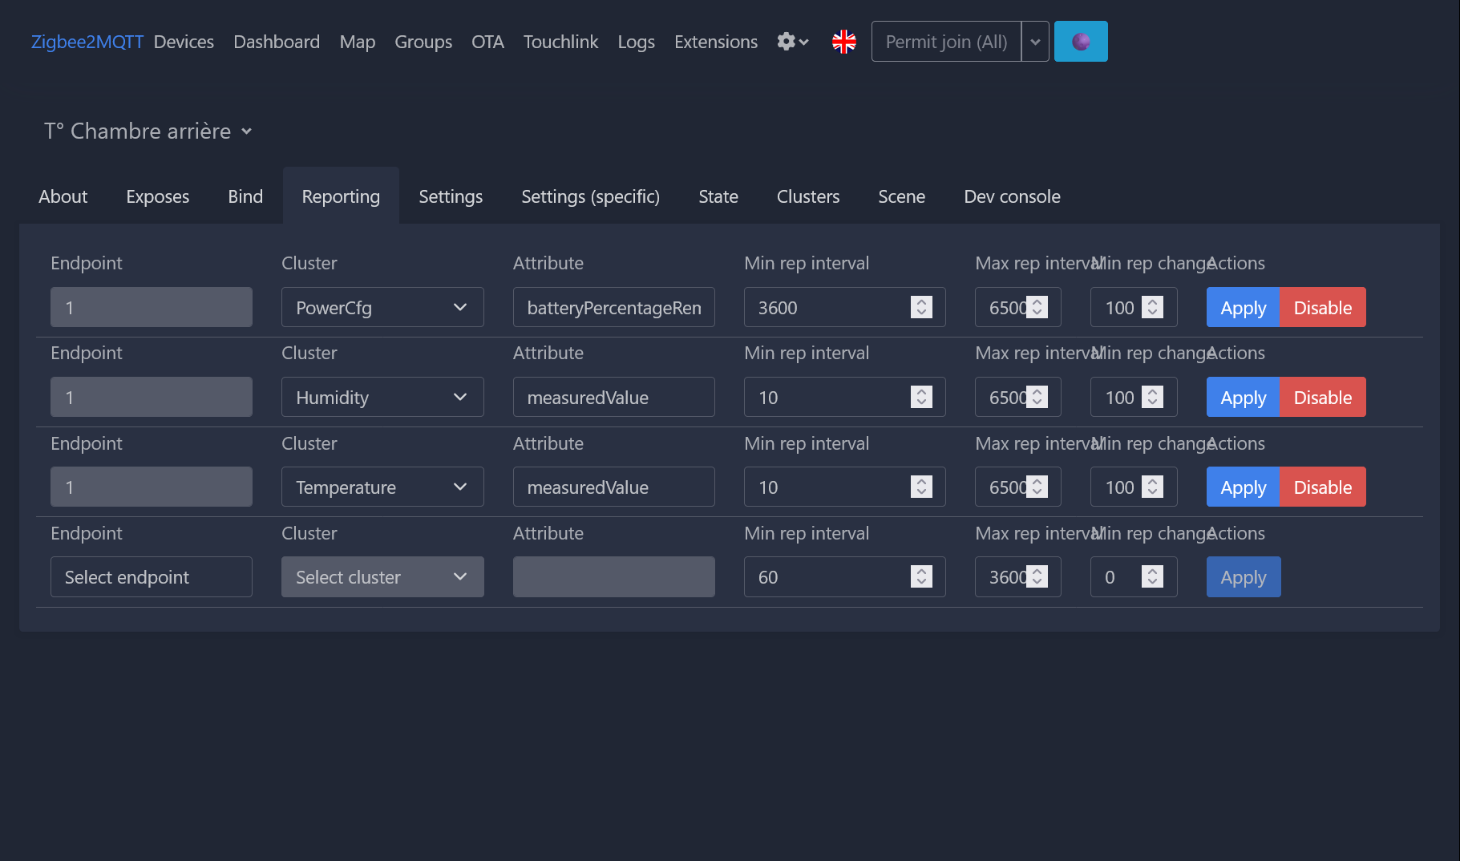Open the Select cluster dropdown
This screenshot has width=1460, height=861.
(382, 577)
